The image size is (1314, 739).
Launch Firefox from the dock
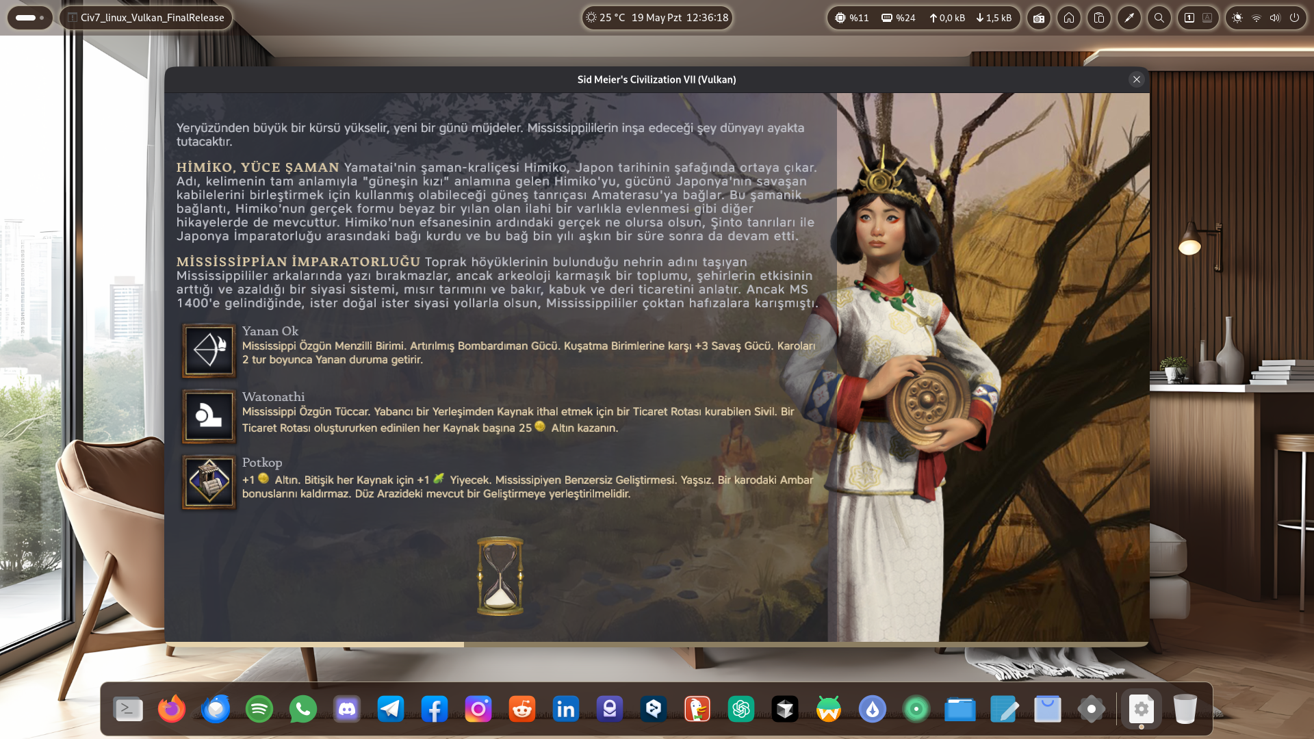(172, 710)
